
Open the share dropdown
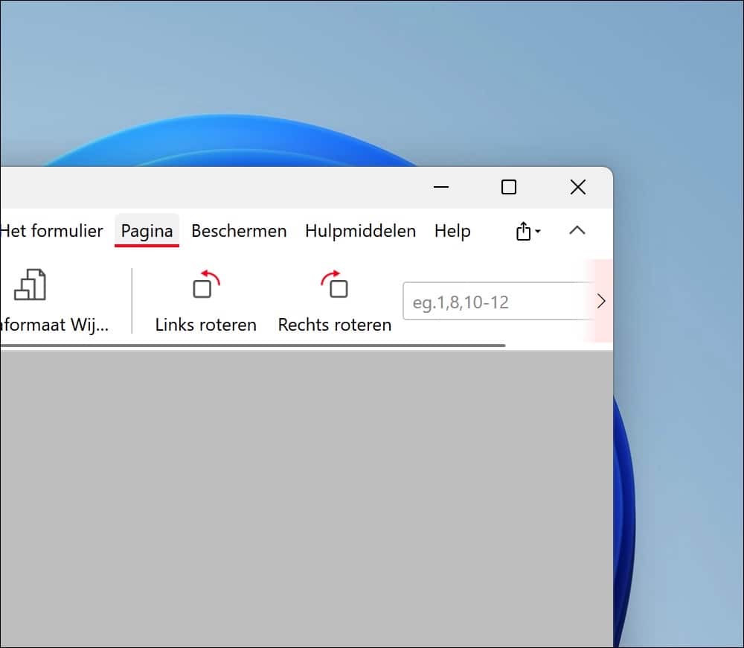528,232
